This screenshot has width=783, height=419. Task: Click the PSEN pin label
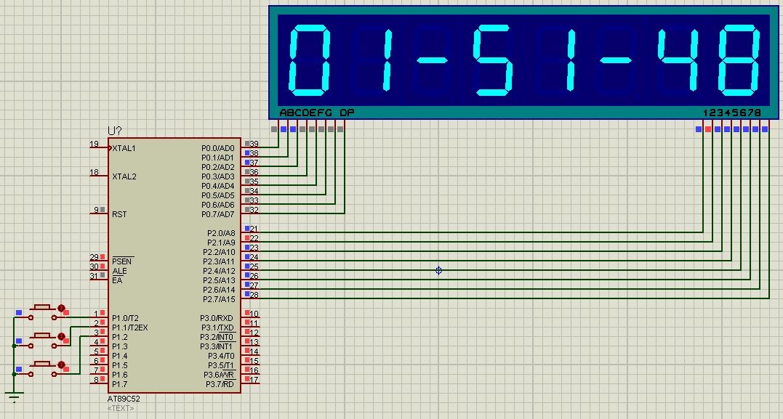(122, 261)
